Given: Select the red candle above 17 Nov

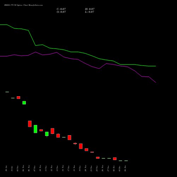Looking at the screenshot, I should pyautogui.click(x=69, y=138).
